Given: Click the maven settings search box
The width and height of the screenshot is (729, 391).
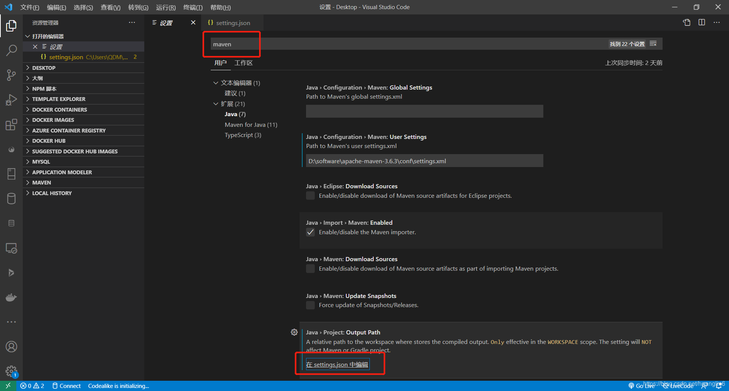Looking at the screenshot, I should [x=410, y=44].
